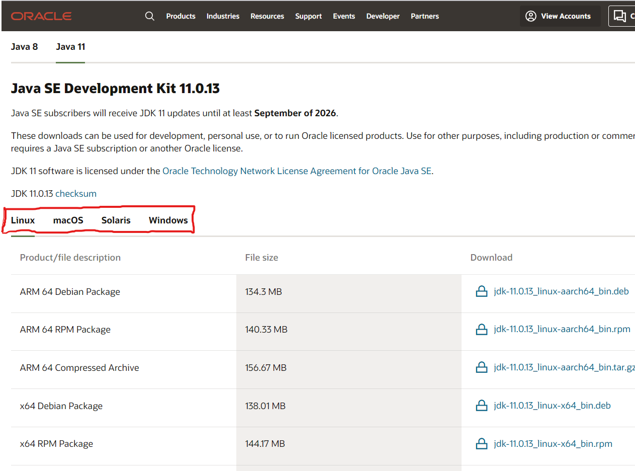The height and width of the screenshot is (471, 635).
Task: Download jdk-11.0.13_linux-aarch64_bin.tar.gz
Action: click(x=564, y=367)
